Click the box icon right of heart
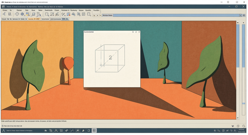The width and height of the screenshot is (248, 135). (238, 126)
